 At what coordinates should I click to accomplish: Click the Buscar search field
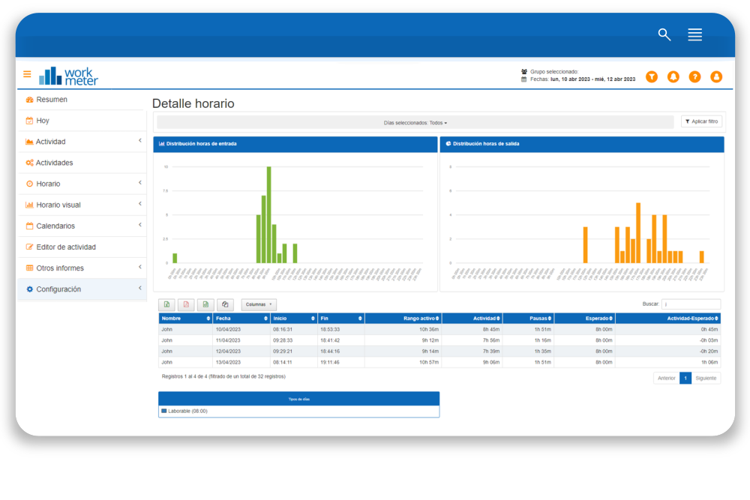[x=691, y=304]
